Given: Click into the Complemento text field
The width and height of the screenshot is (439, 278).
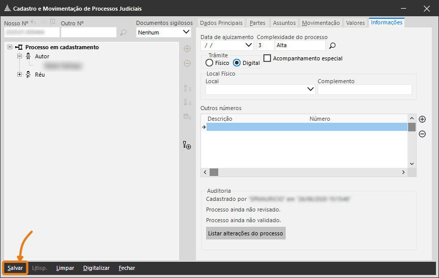Looking at the screenshot, I should coord(364,89).
